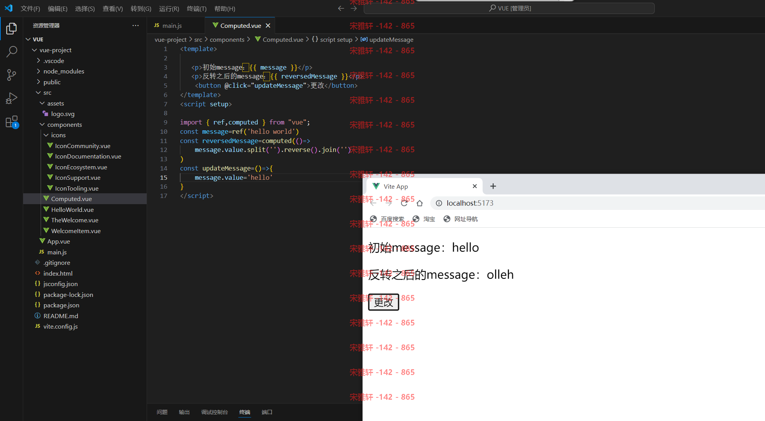Open the 终端(T) menu

click(197, 9)
